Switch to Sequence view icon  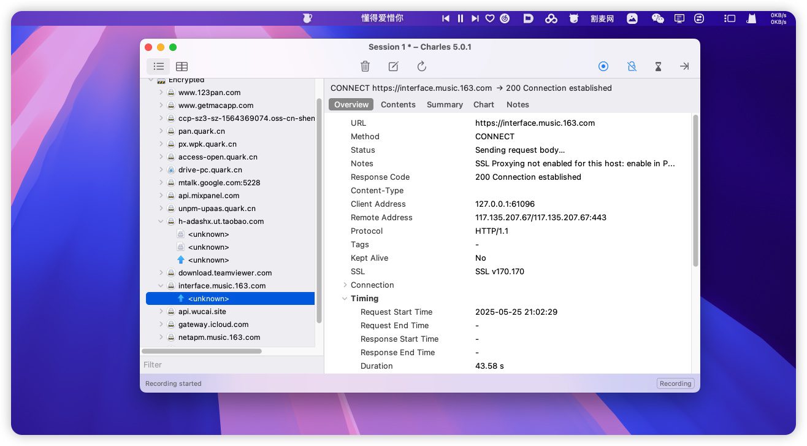tap(182, 66)
